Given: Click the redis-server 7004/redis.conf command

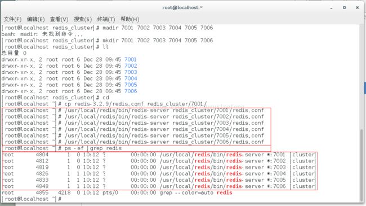Looking at the screenshot, I should (x=133, y=129).
